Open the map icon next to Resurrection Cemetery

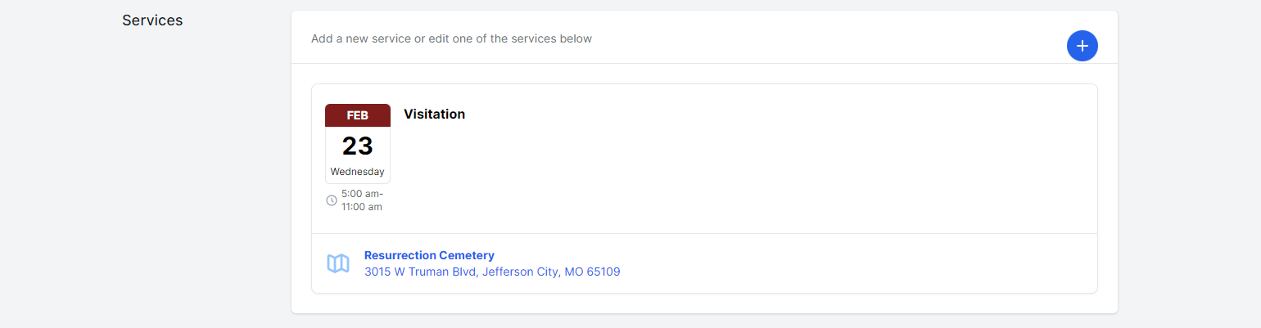coord(338,263)
